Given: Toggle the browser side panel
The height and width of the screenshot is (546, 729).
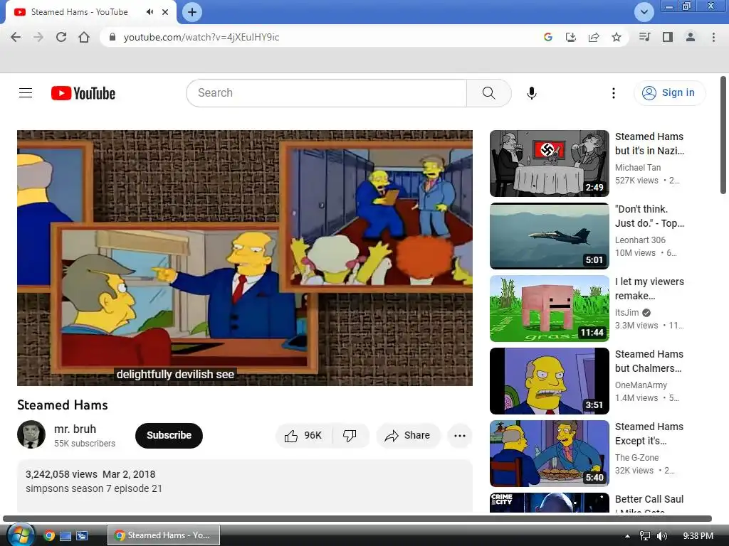Looking at the screenshot, I should [668, 37].
